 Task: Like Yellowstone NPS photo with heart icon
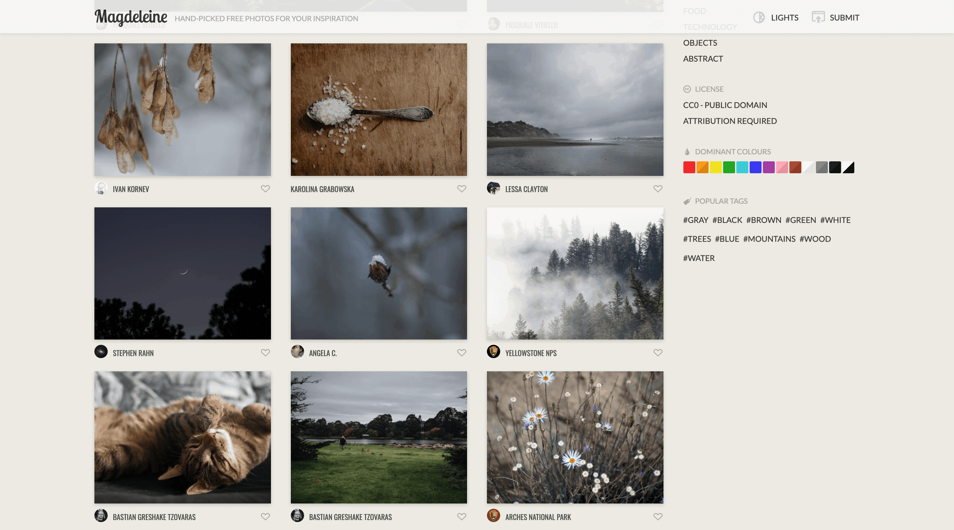click(658, 352)
